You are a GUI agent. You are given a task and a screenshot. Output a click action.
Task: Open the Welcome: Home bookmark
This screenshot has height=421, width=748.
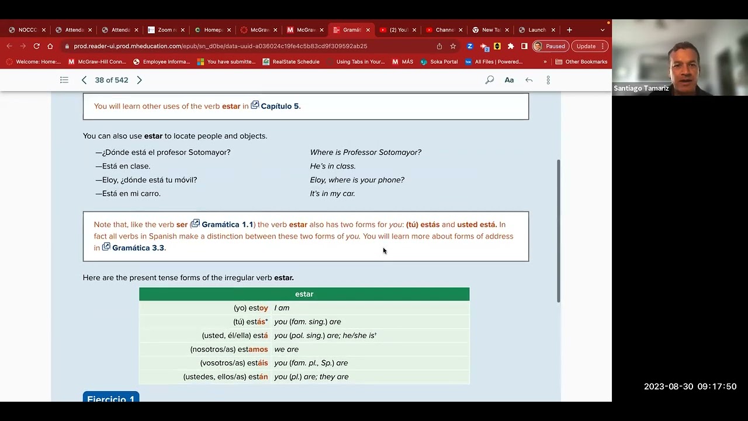(x=33, y=62)
